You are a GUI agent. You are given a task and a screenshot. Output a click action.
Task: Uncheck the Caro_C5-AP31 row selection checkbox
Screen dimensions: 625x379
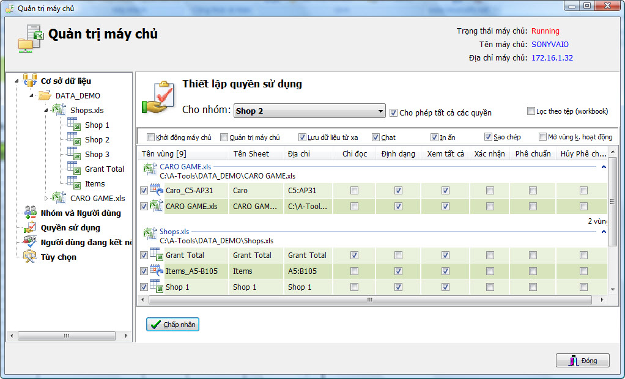[144, 191]
